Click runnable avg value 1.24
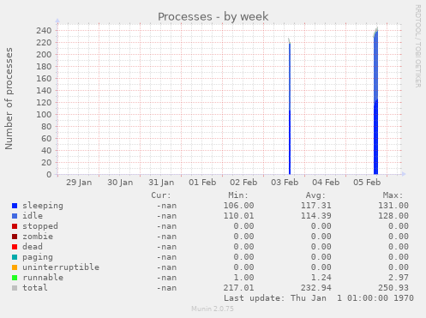426x318 pixels. point(321,278)
